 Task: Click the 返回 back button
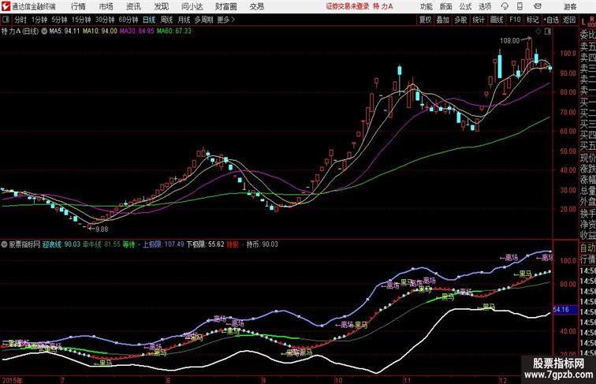569,20
